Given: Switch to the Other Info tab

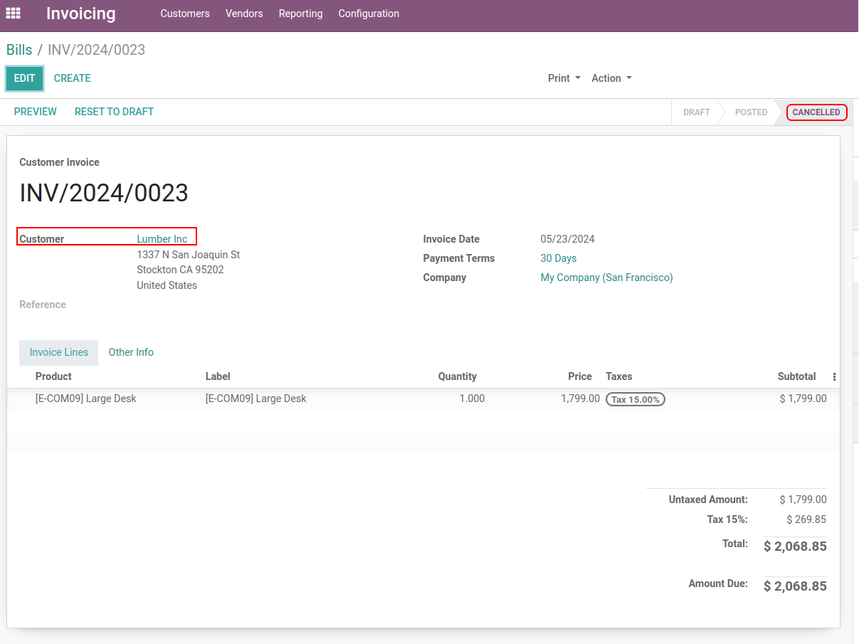Looking at the screenshot, I should (131, 352).
